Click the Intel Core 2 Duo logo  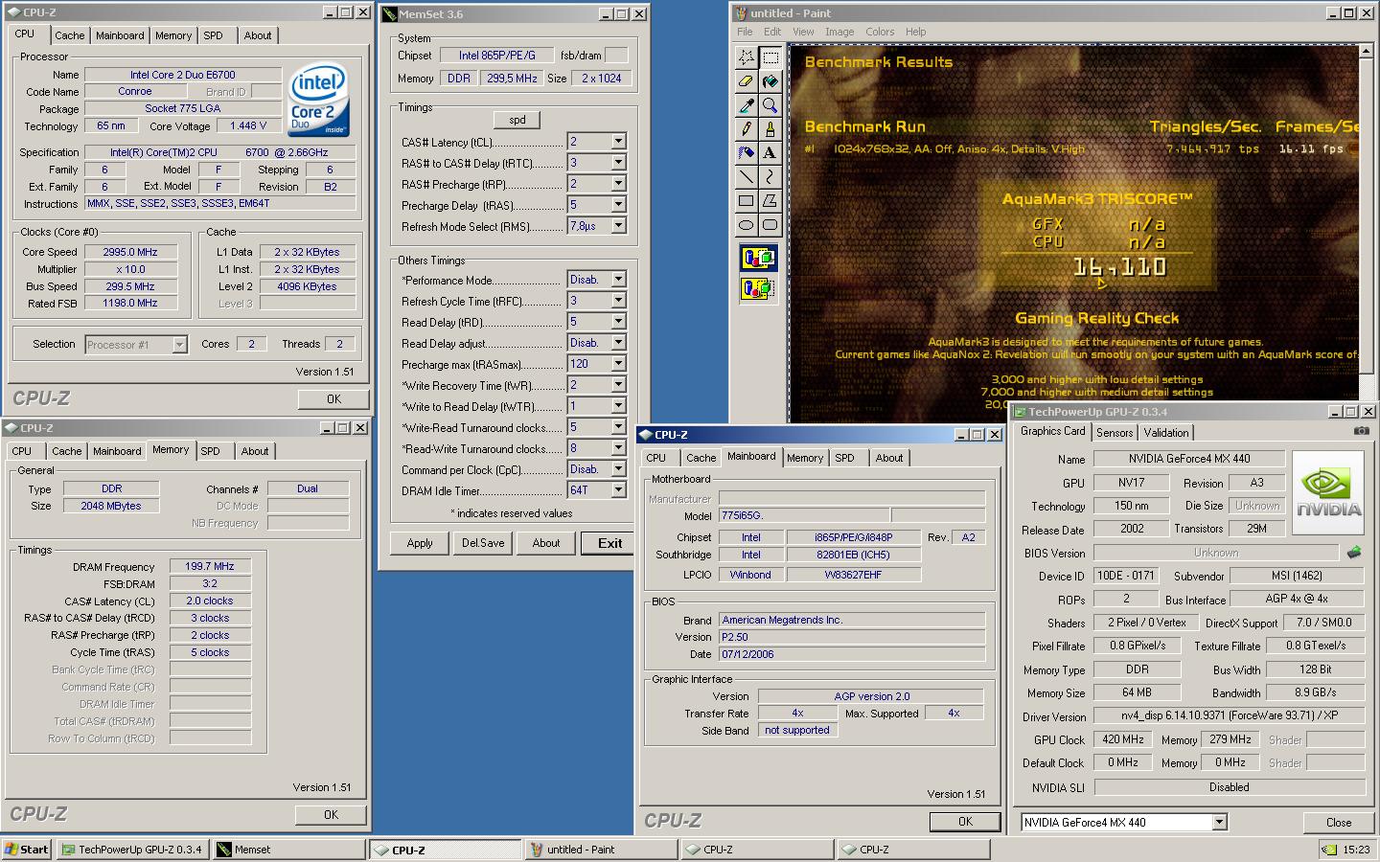pyautogui.click(x=318, y=101)
